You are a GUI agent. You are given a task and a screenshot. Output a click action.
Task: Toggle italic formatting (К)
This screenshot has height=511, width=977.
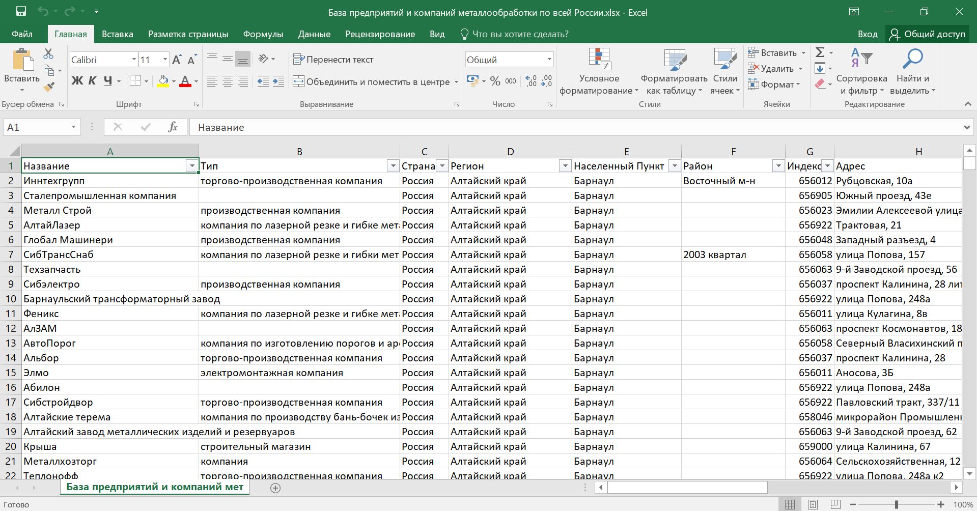point(92,81)
